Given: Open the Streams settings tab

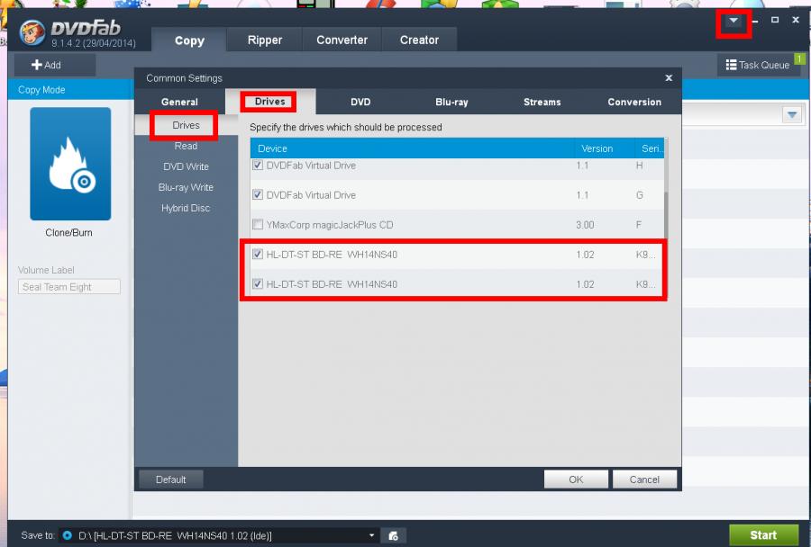Looking at the screenshot, I should coord(542,102).
